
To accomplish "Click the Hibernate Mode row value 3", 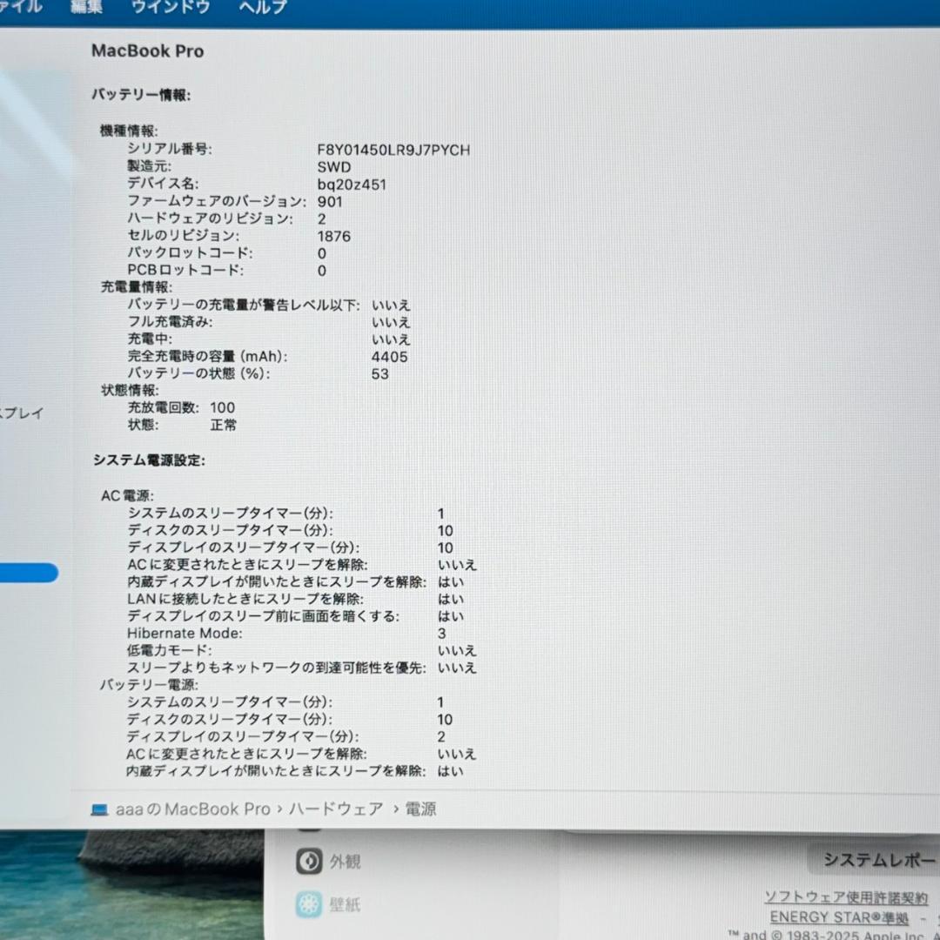I will click(x=441, y=634).
